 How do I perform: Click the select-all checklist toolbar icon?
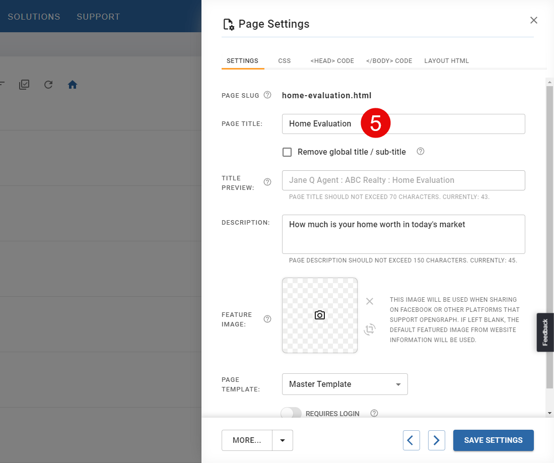[24, 85]
